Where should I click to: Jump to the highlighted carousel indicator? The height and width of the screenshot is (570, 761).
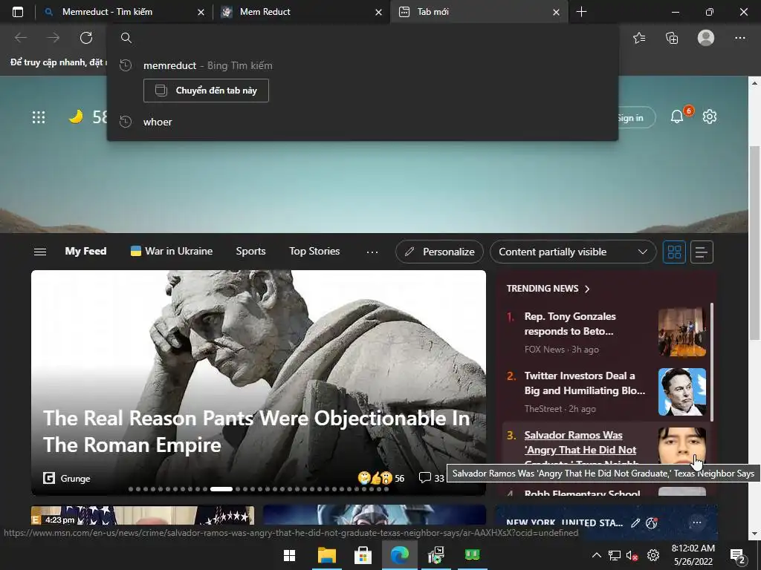pyautogui.click(x=221, y=489)
